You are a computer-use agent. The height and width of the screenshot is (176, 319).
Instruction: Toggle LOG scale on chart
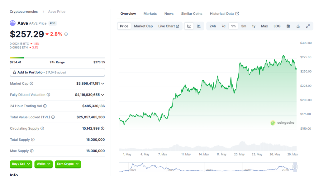coord(277,26)
